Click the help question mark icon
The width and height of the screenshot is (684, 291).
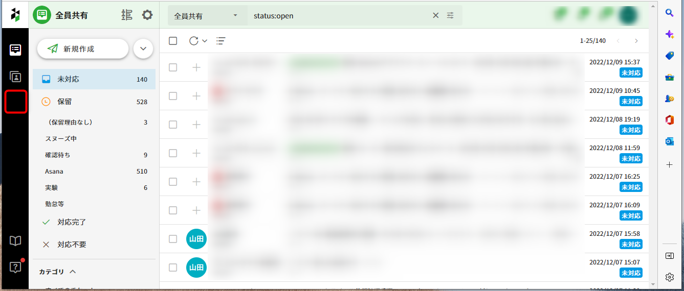coord(15,267)
